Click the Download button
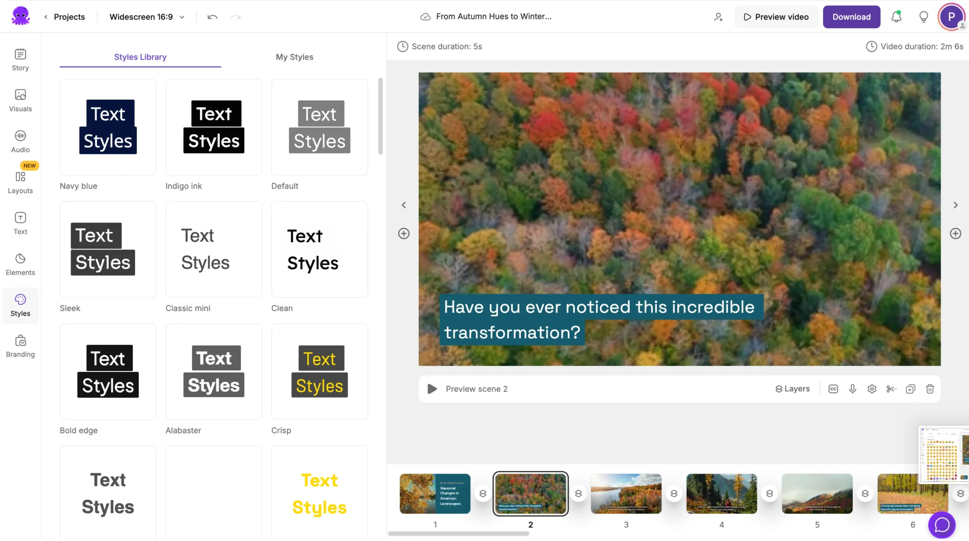Image resolution: width=969 pixels, height=541 pixels. 851,17
